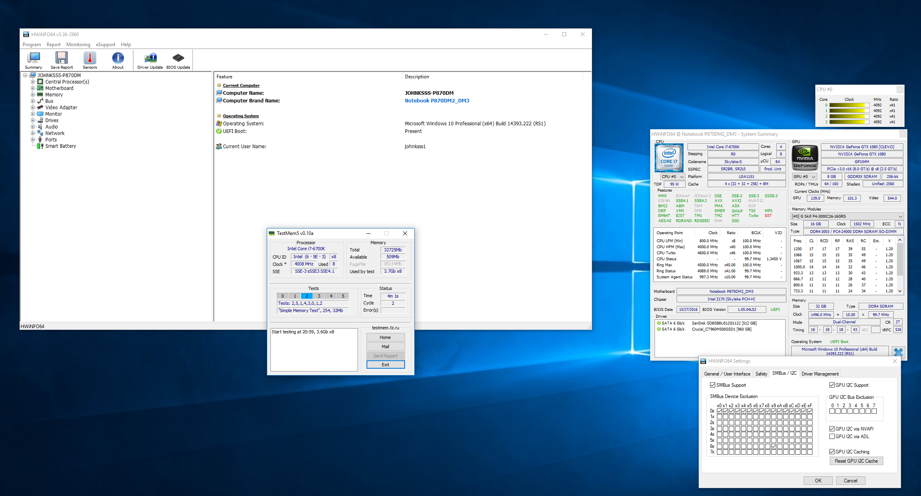This screenshot has height=496, width=921.
Task: Click the Core 0 clock bar in CPU #0
Action: click(849, 105)
